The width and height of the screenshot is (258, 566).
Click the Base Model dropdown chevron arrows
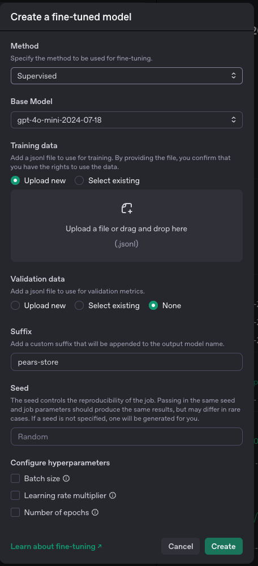point(234,120)
